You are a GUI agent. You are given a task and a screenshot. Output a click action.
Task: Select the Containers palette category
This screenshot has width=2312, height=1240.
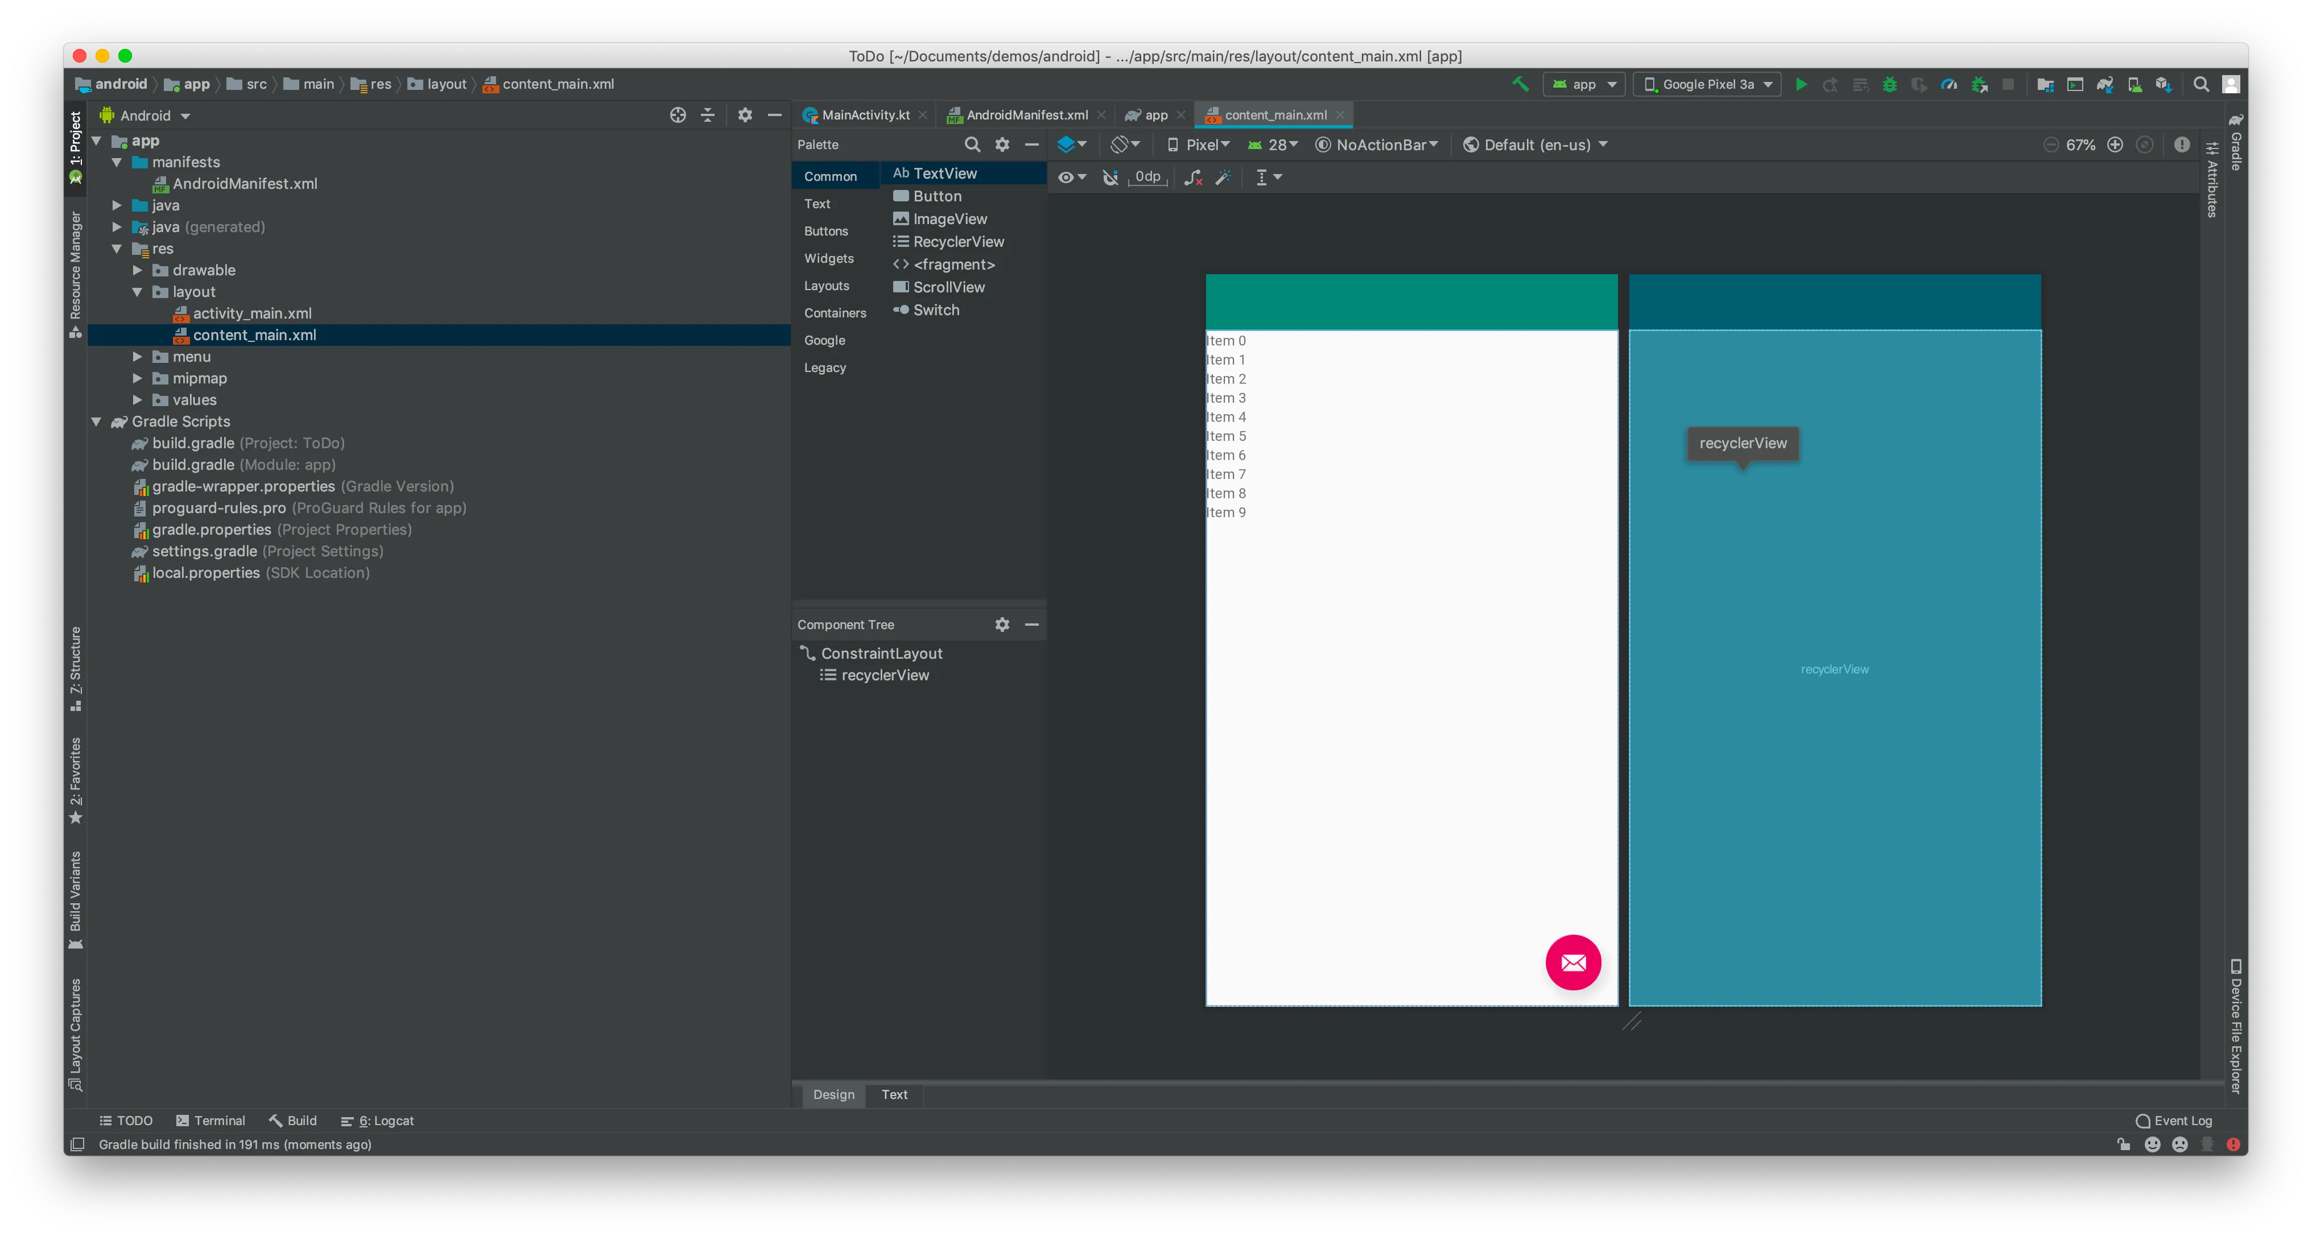coord(835,313)
